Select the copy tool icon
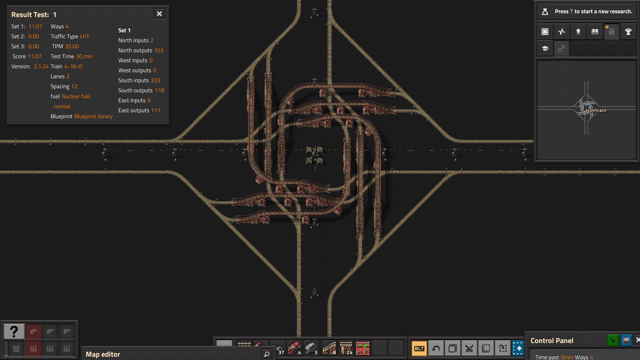This screenshot has width=640, height=360. coord(452,348)
